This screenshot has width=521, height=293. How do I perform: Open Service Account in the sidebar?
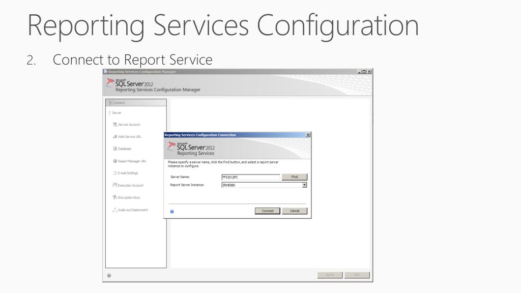[129, 125]
